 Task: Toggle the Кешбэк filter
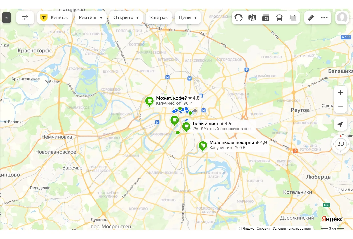point(54,18)
